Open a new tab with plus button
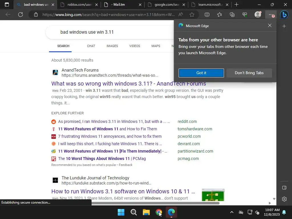Viewport: 292px width, 219px height. click(x=236, y=5)
